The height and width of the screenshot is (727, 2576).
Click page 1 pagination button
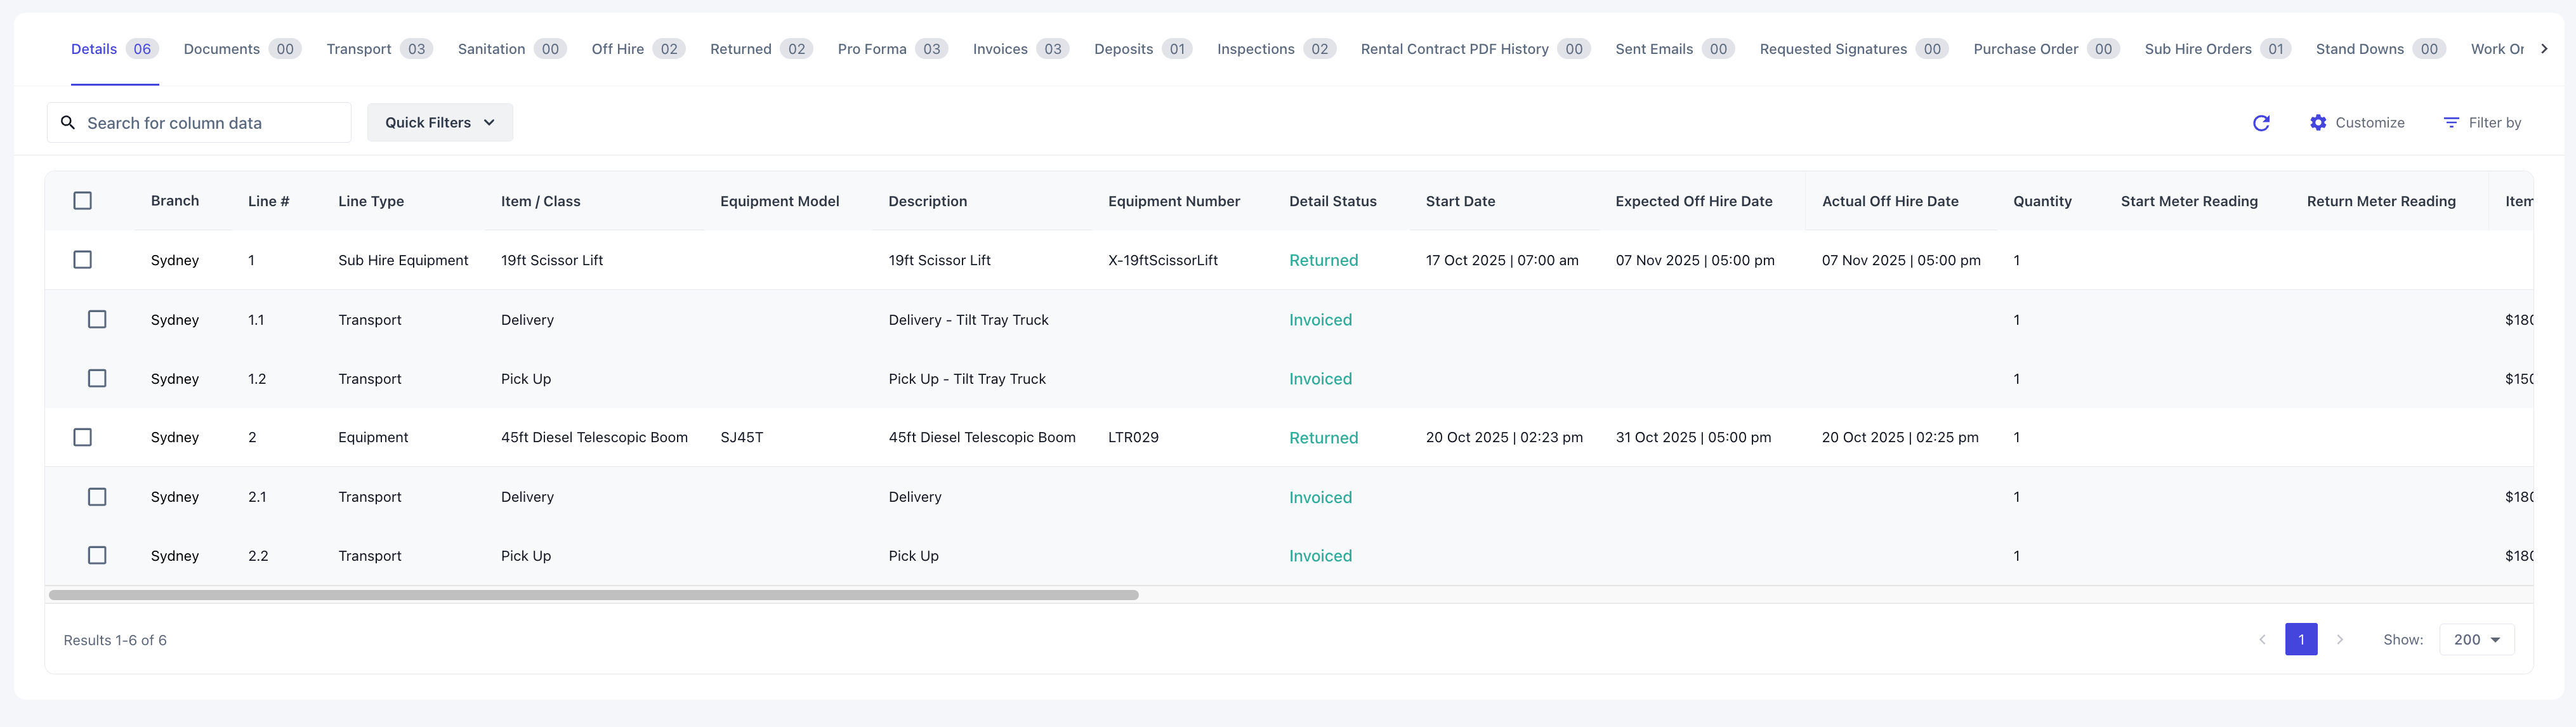(x=2301, y=639)
